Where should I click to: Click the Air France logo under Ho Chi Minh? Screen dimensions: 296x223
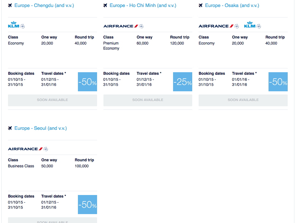(123, 26)
